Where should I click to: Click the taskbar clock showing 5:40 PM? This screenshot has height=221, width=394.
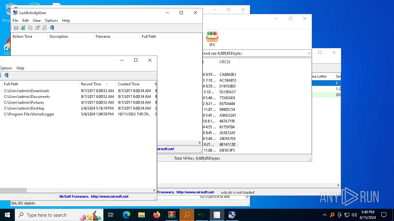tap(368, 215)
